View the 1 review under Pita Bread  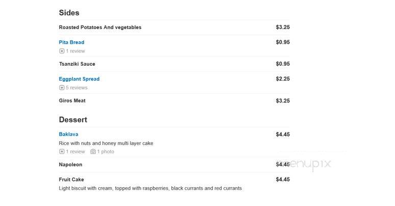pyautogui.click(x=75, y=51)
